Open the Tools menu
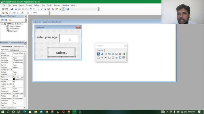204x114 pixels. pyautogui.click(x=49, y=5)
